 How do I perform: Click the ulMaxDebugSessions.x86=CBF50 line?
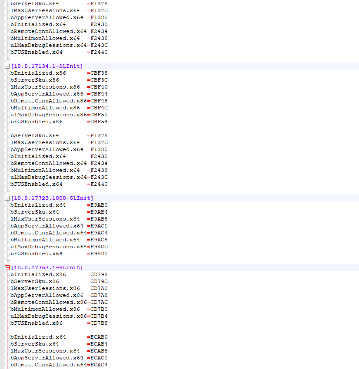point(59,115)
